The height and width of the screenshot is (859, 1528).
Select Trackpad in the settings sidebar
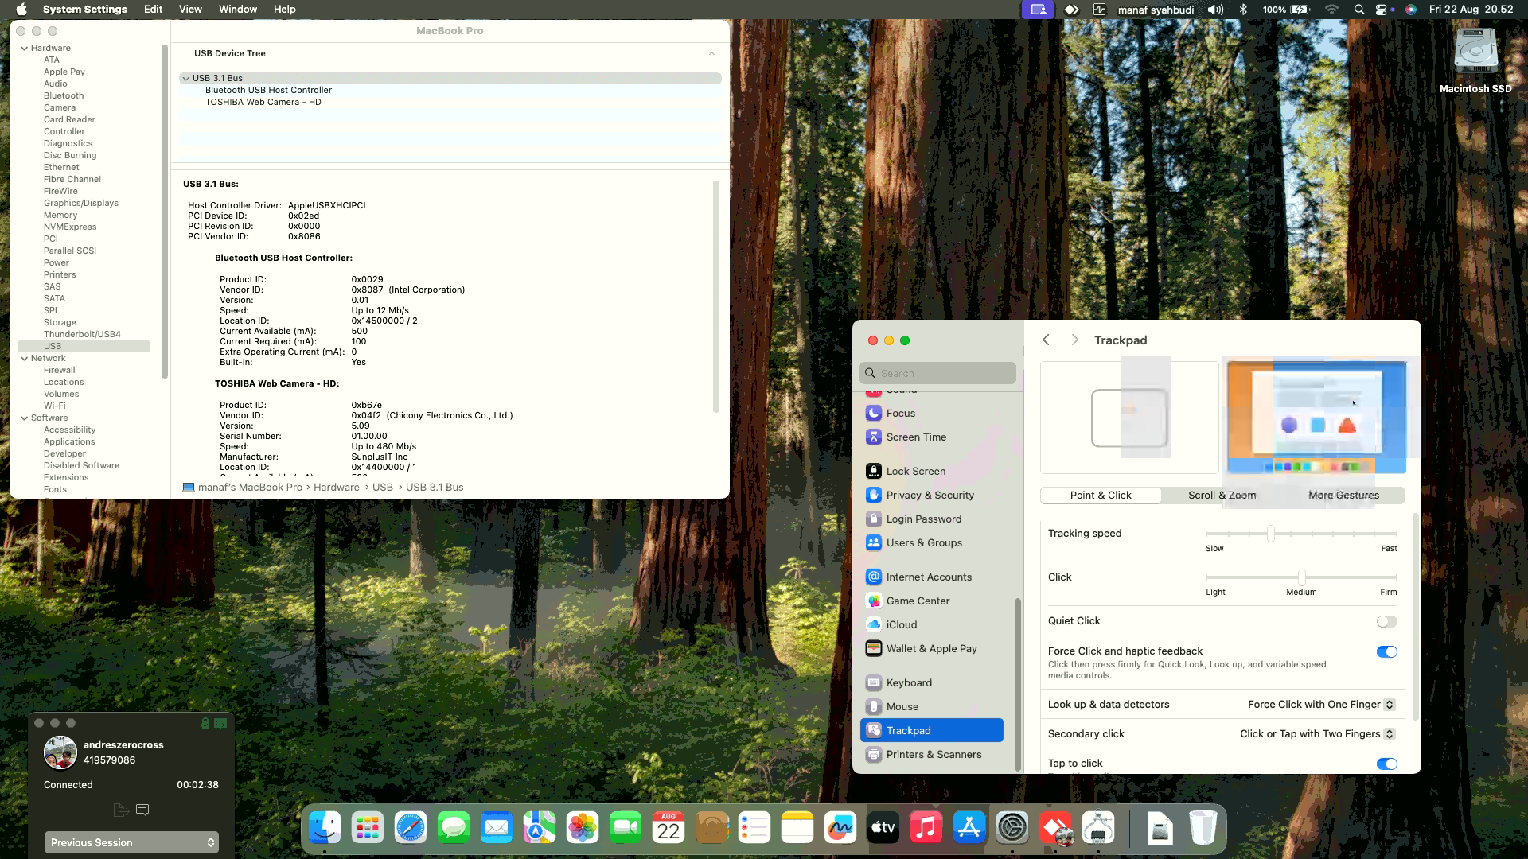click(931, 730)
